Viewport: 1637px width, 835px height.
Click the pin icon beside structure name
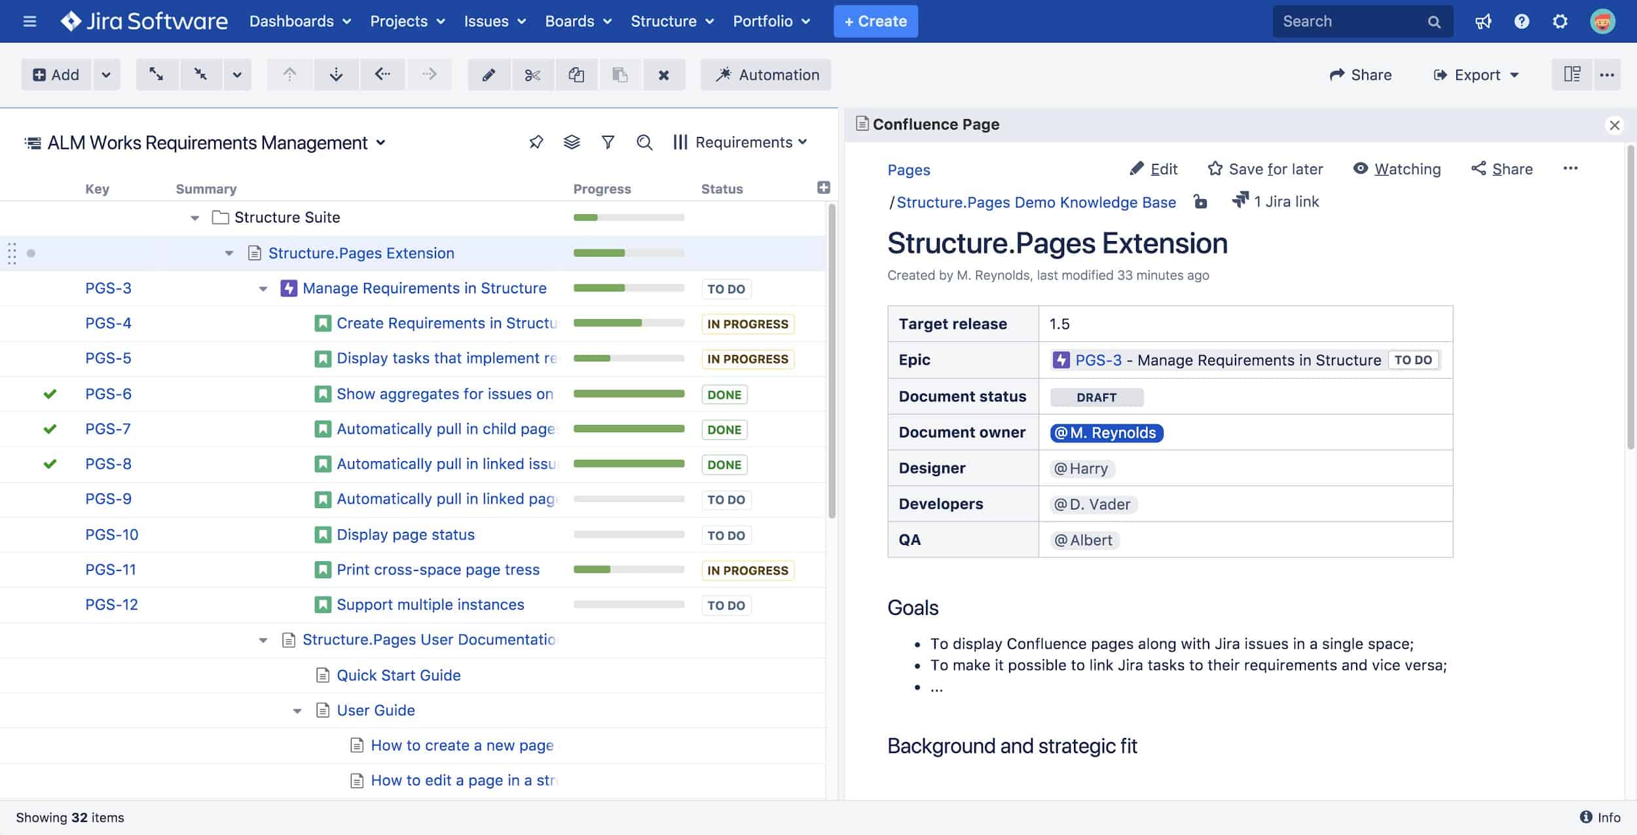point(536,142)
